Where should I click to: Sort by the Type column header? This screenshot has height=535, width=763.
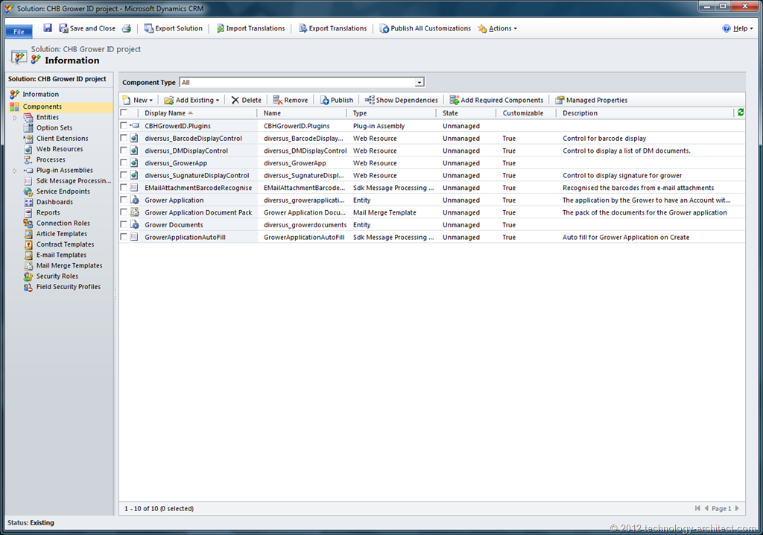tap(360, 113)
